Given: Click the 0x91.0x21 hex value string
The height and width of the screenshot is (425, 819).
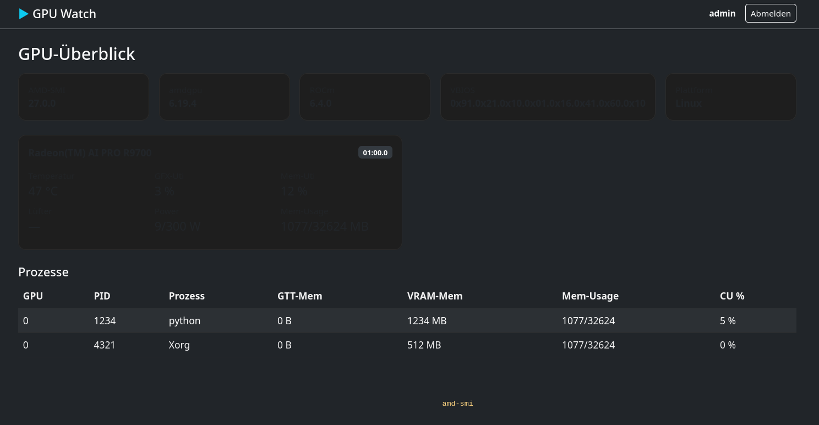Looking at the screenshot, I should pyautogui.click(x=548, y=103).
